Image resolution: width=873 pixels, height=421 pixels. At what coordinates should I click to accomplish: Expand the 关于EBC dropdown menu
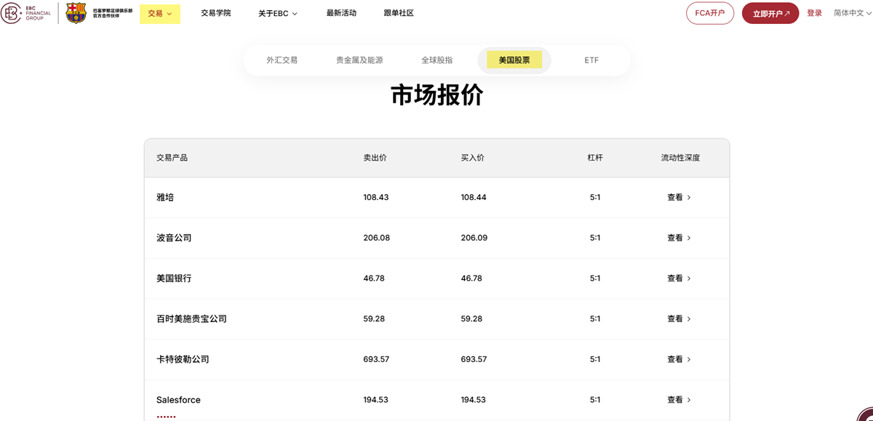pos(277,13)
